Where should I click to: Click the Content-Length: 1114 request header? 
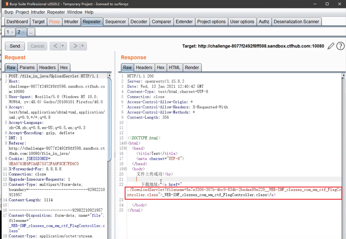[31, 200]
